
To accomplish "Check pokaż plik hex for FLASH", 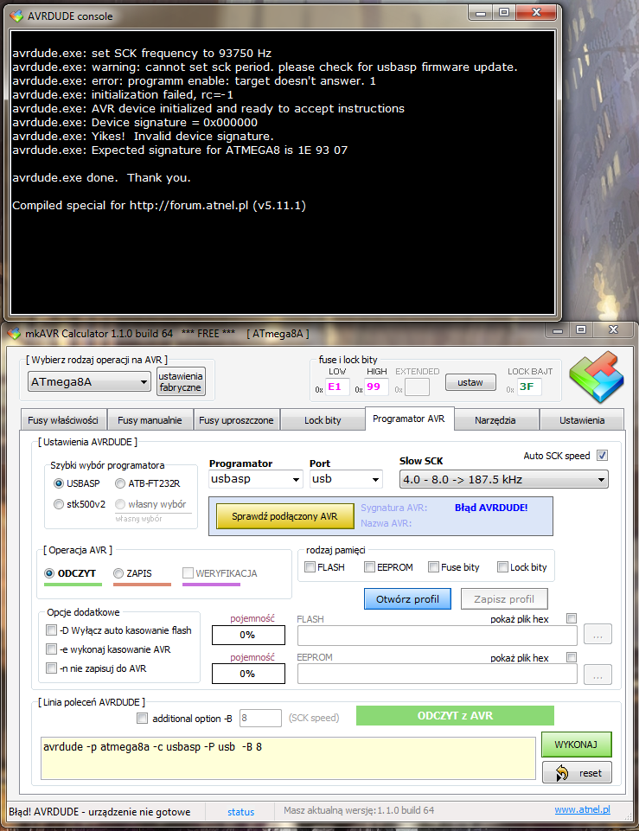I will [x=572, y=618].
